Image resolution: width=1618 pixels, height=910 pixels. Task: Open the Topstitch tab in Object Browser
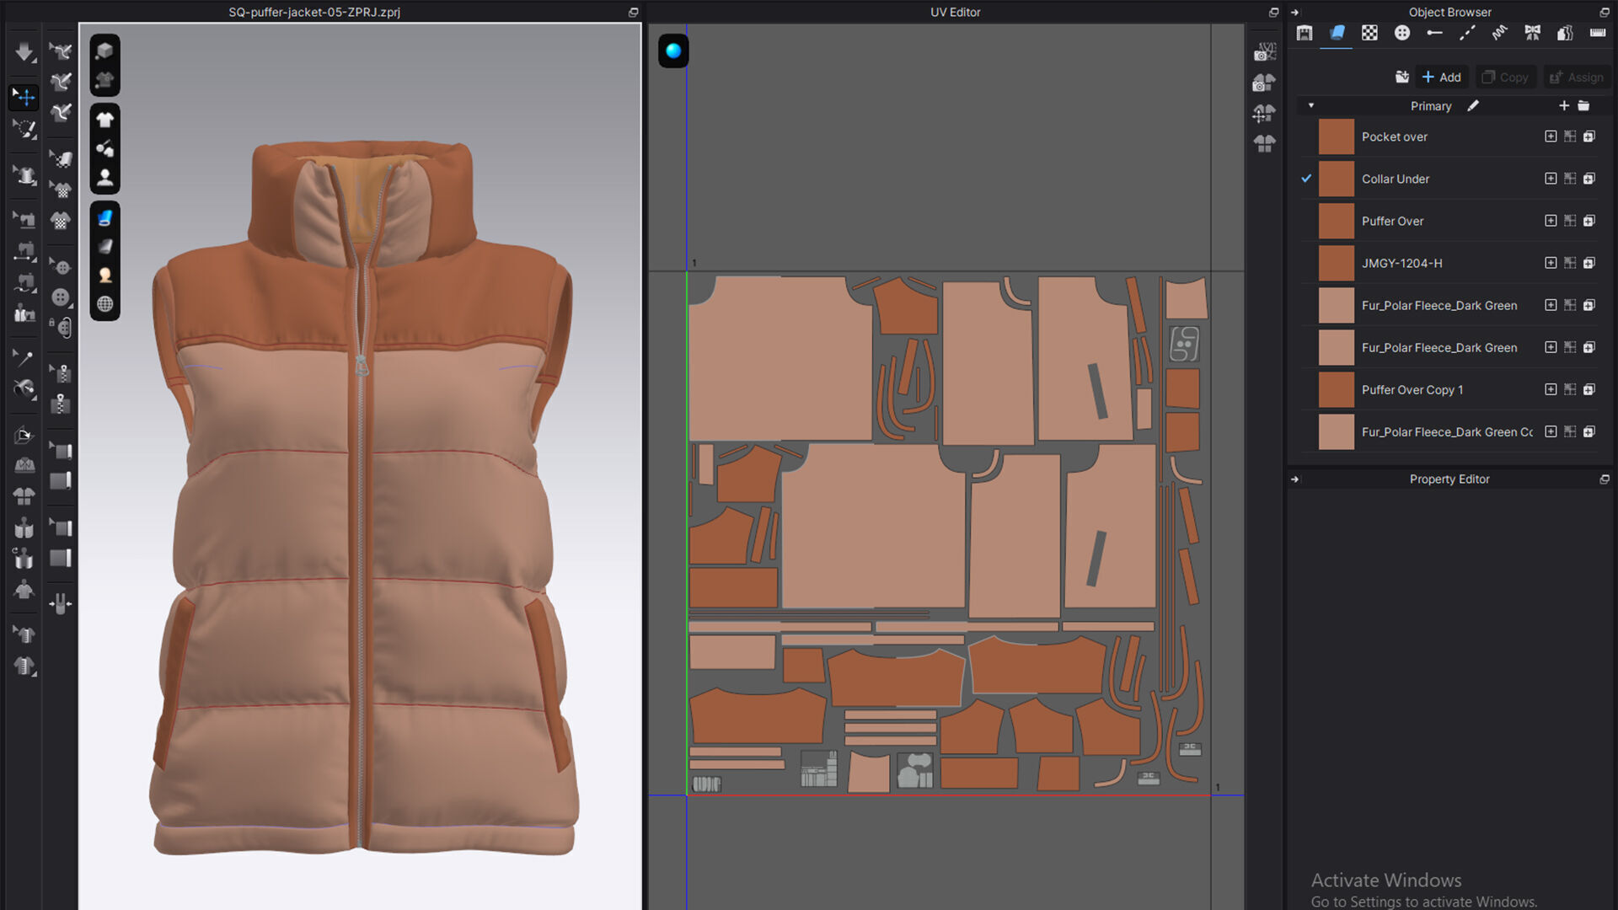tap(1467, 33)
